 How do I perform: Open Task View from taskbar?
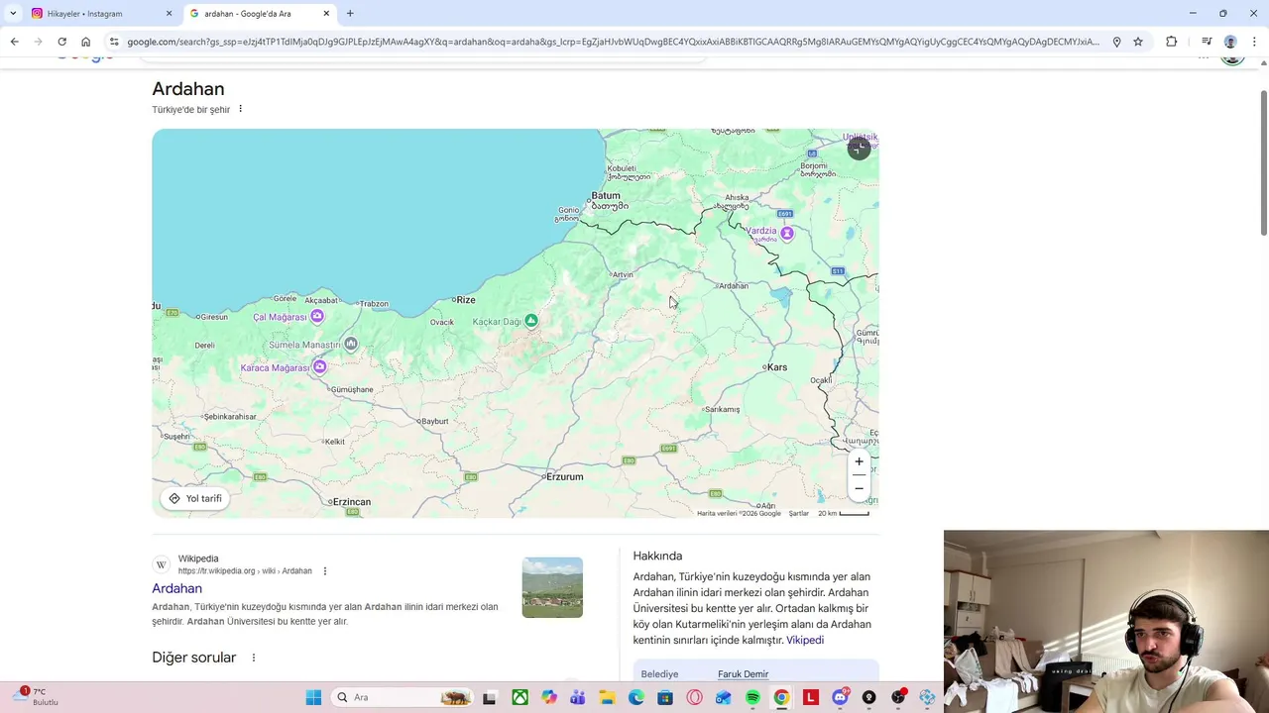pyautogui.click(x=489, y=697)
